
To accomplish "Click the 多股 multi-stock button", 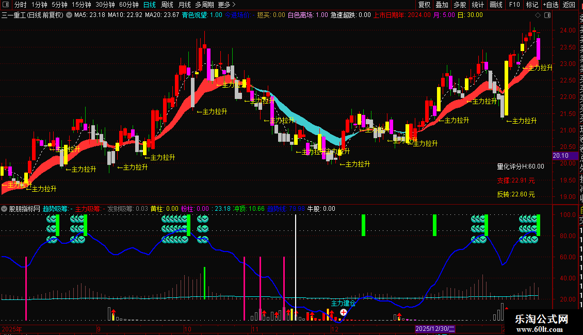I will pos(460,5).
